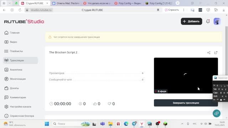Screen dimensions: 228x128
Task: Open the Minecraft block taskbar icon
Action: coord(165,124)
